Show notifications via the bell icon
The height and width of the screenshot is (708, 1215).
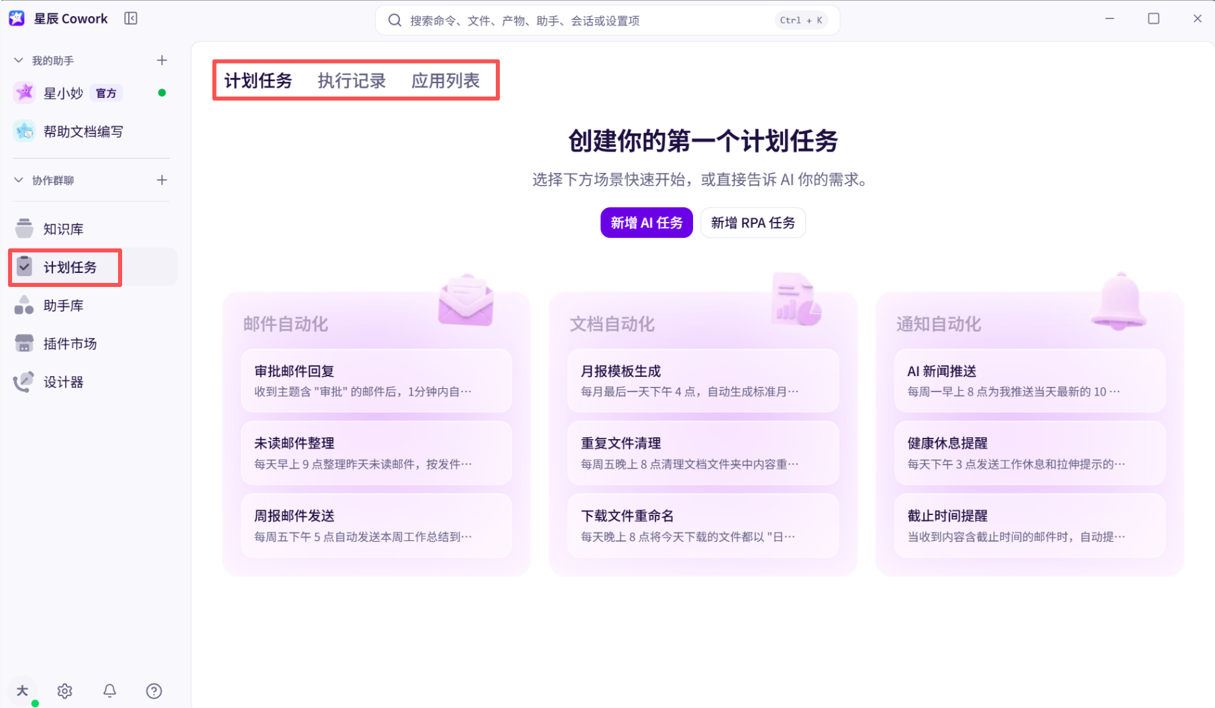pos(109,691)
